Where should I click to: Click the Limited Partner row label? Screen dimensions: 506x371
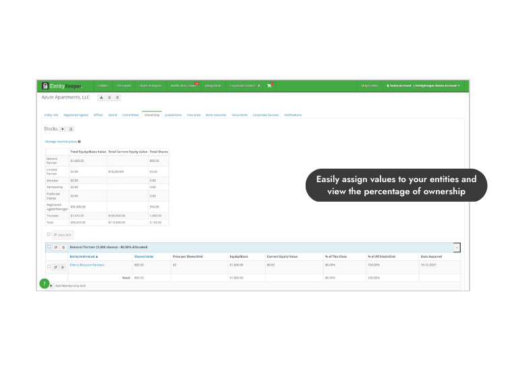click(52, 171)
